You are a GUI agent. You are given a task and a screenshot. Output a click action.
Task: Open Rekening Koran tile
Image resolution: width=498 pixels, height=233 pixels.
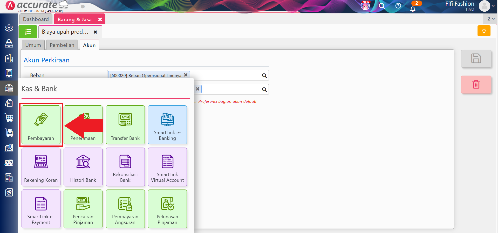tap(41, 167)
